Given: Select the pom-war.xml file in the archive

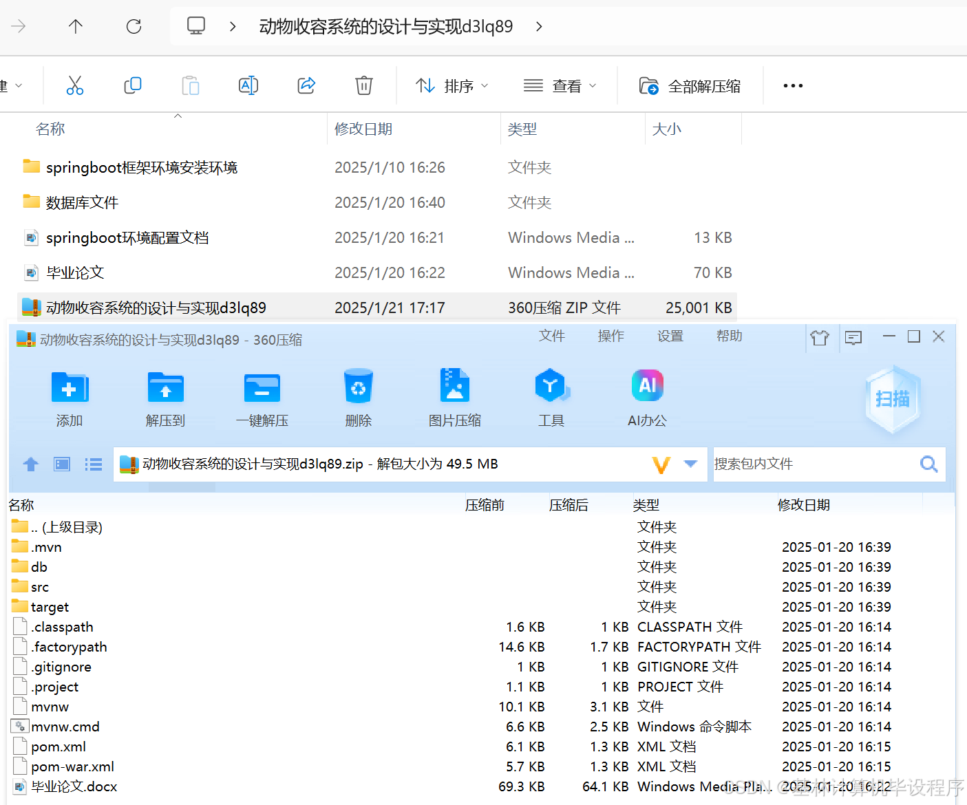Looking at the screenshot, I should 64,766.
